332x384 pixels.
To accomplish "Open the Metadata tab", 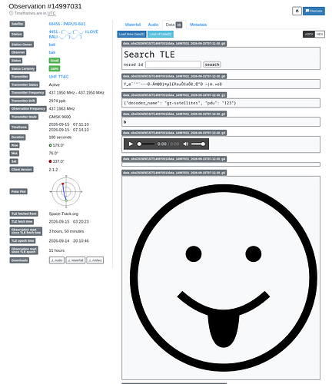I will (198, 25).
